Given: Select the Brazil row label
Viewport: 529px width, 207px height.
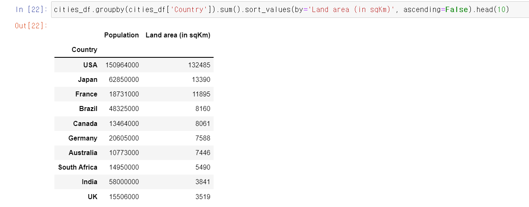Looking at the screenshot, I should [x=88, y=109].
